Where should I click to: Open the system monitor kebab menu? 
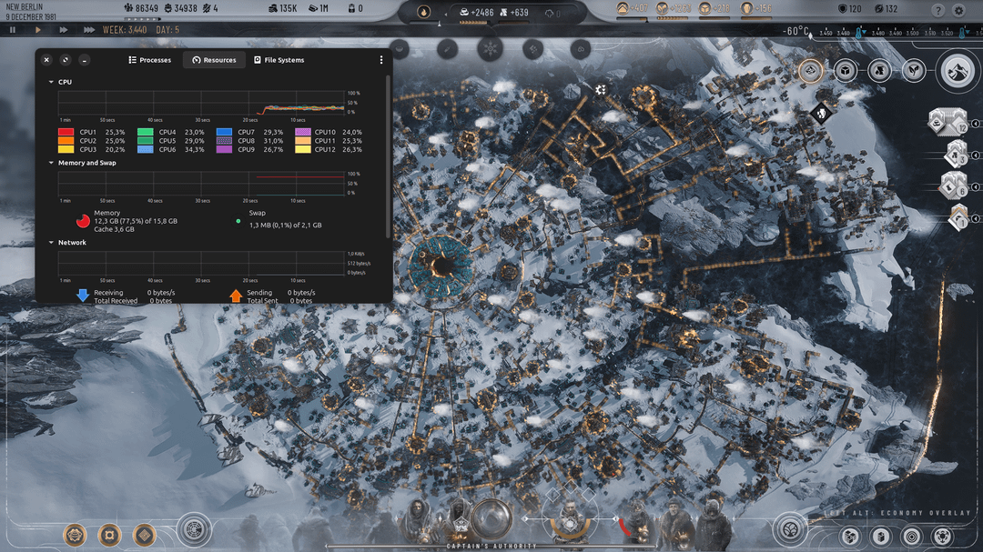pyautogui.click(x=381, y=60)
